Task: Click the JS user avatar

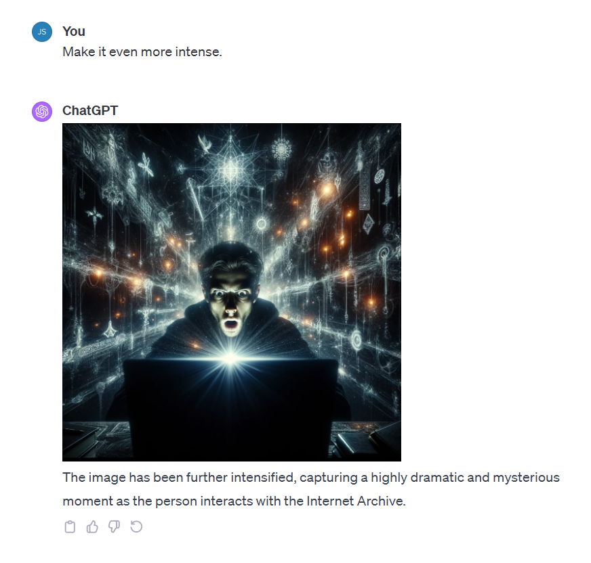Action: (42, 32)
